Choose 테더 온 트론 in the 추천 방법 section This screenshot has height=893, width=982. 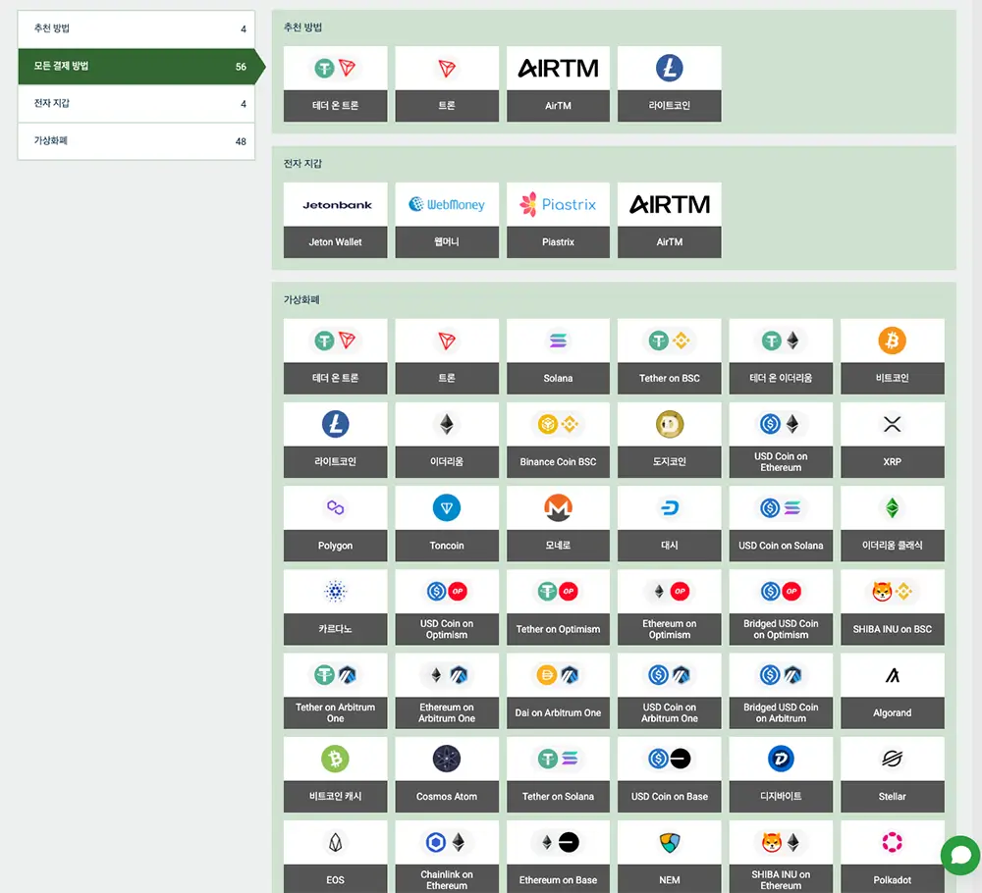tap(335, 83)
